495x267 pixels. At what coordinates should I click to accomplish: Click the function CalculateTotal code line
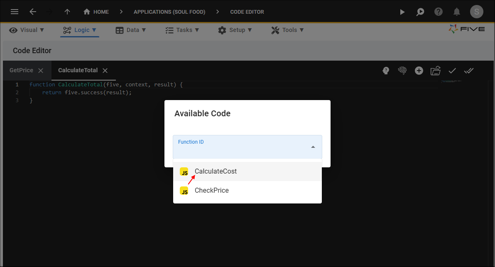click(106, 85)
